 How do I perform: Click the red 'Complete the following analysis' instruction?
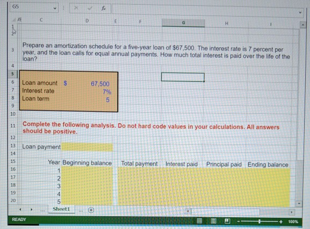151,128
